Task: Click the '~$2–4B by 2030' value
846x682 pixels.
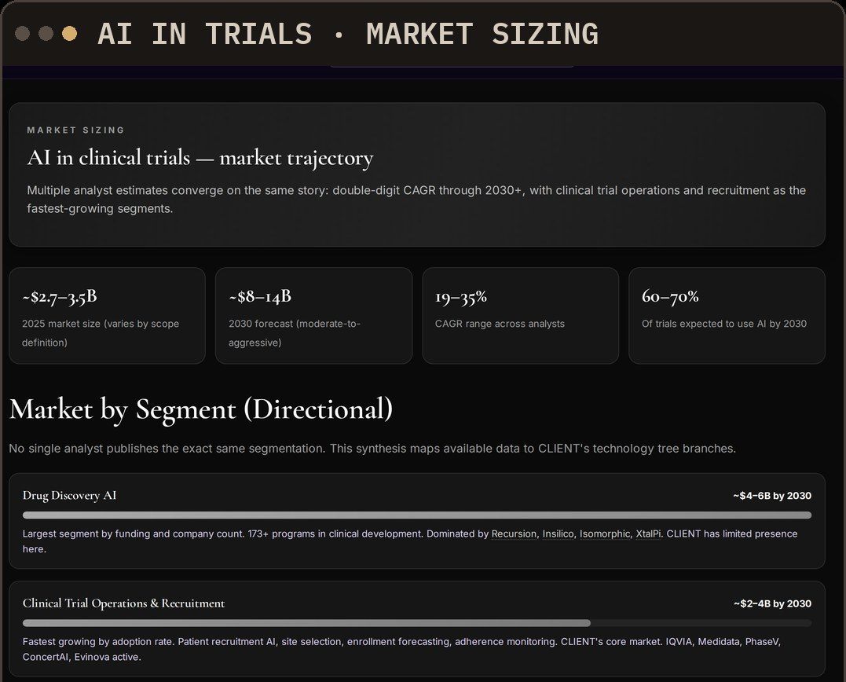Action: [x=773, y=603]
